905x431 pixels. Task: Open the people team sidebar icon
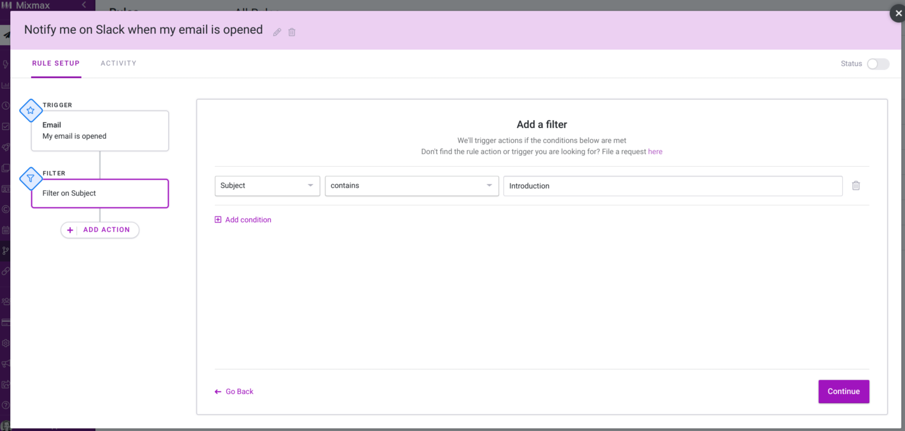(x=6, y=301)
